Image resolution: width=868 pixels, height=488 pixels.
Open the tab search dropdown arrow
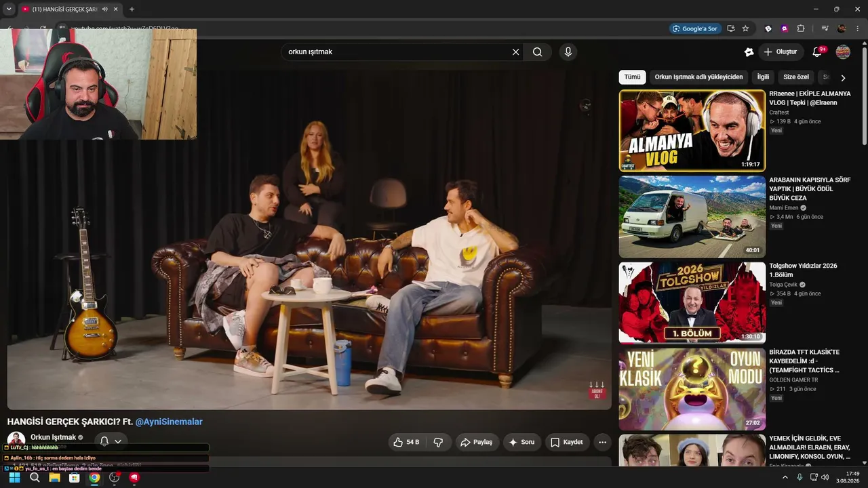point(9,9)
